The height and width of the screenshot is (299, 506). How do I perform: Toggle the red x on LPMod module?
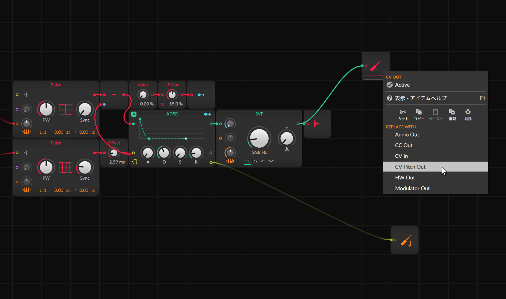[x=162, y=104]
